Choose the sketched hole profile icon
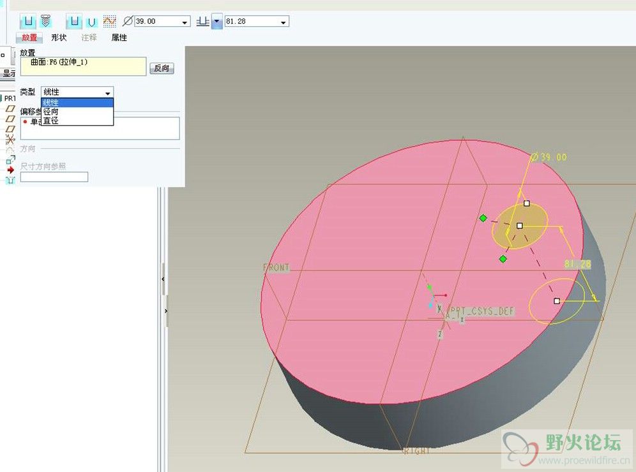The image size is (636, 472). pos(110,22)
